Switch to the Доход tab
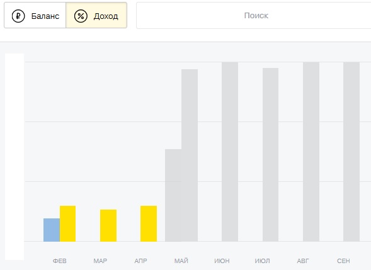The image size is (371, 270). [x=96, y=15]
